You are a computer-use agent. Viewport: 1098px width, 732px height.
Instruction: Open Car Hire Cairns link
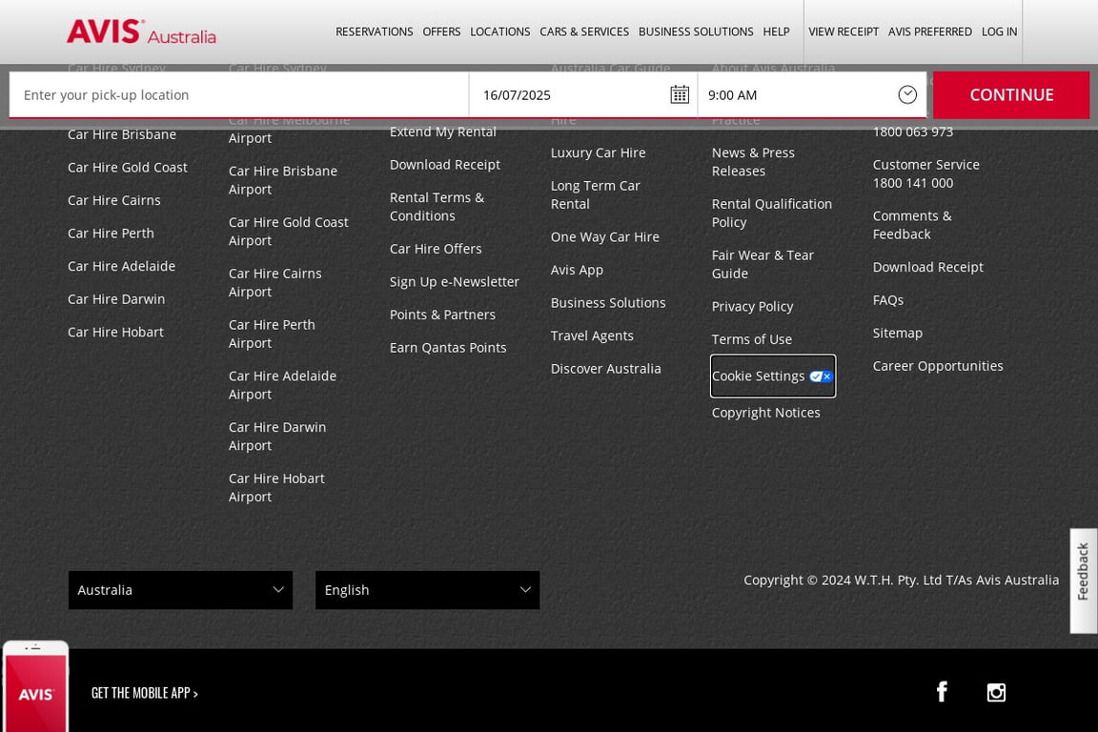point(114,200)
